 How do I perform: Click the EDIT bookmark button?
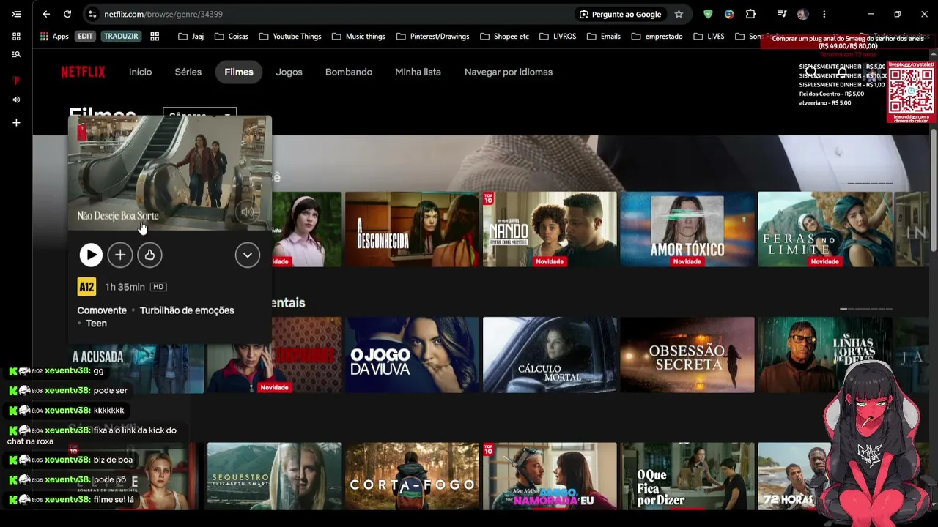tap(86, 36)
